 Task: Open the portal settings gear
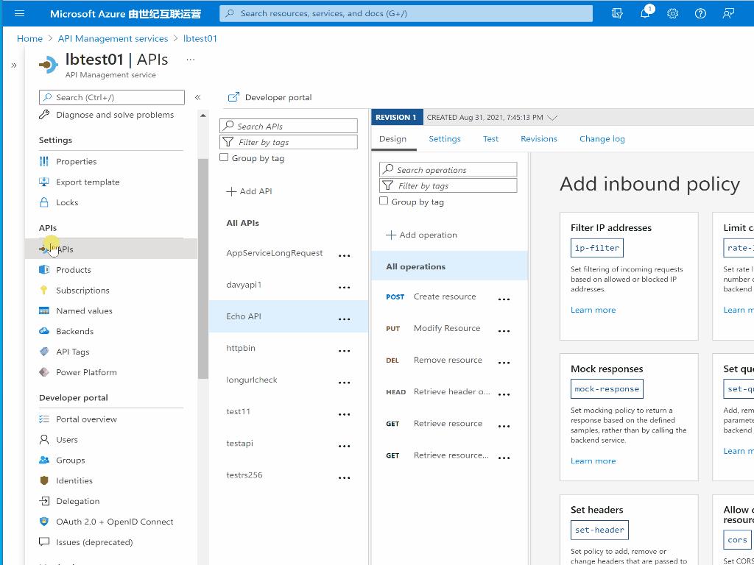pyautogui.click(x=672, y=13)
